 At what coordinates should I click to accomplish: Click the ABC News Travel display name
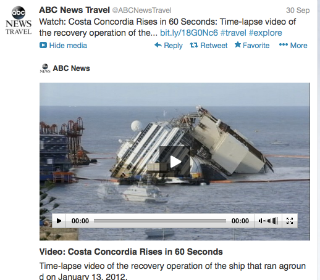click(x=74, y=10)
